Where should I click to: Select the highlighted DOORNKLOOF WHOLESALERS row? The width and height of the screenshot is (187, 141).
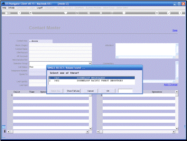(x=92, y=78)
